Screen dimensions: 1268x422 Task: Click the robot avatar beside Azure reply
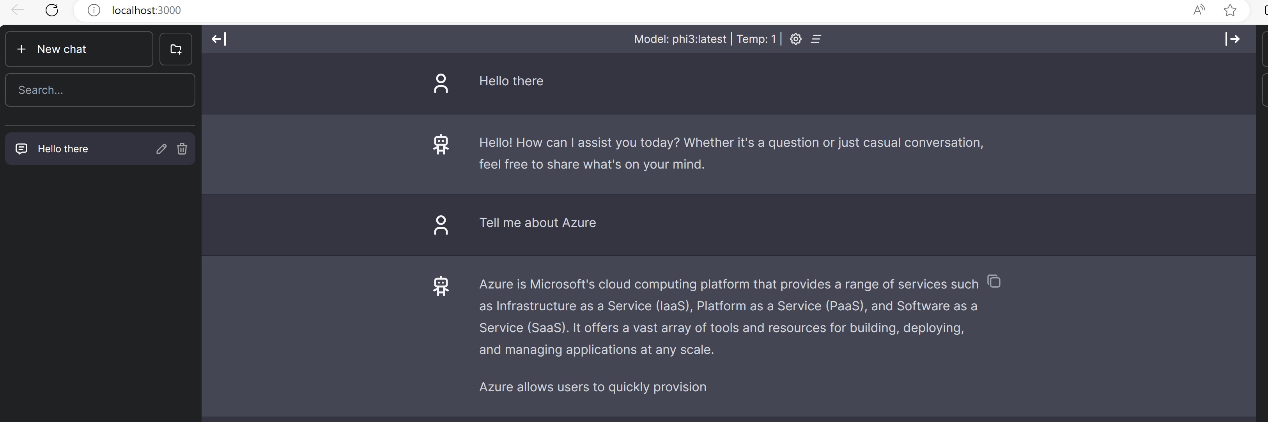pos(441,285)
